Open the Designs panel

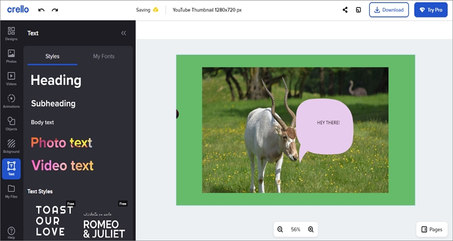(11, 34)
